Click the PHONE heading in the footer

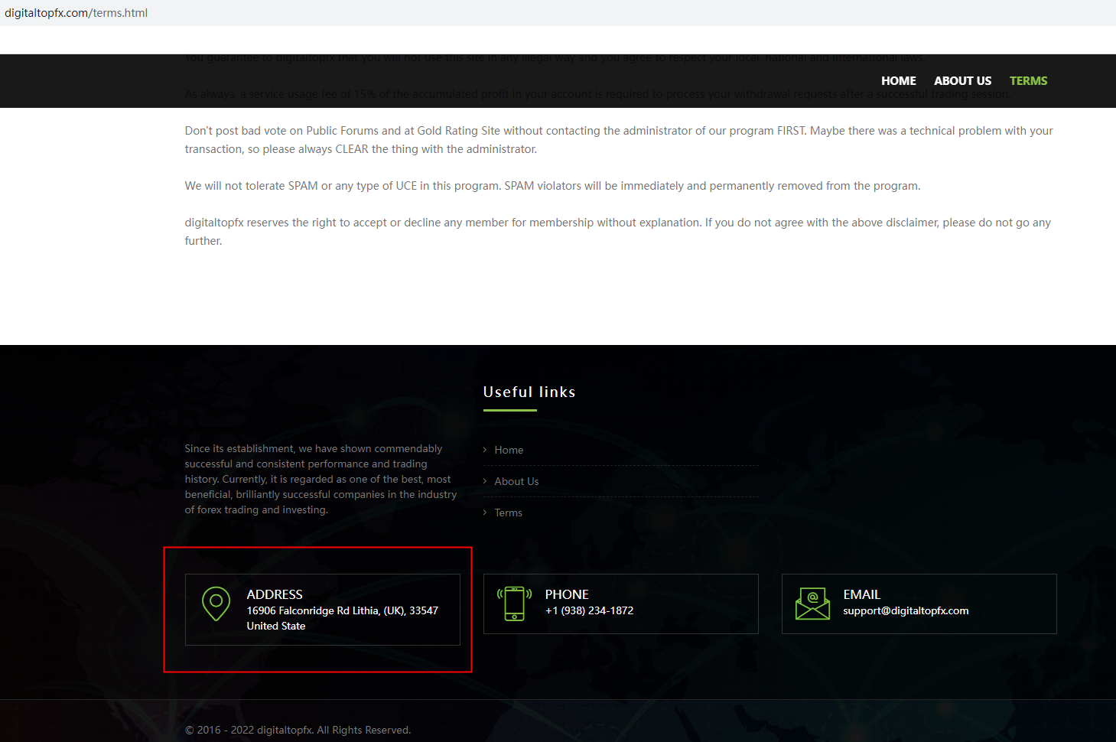point(567,594)
